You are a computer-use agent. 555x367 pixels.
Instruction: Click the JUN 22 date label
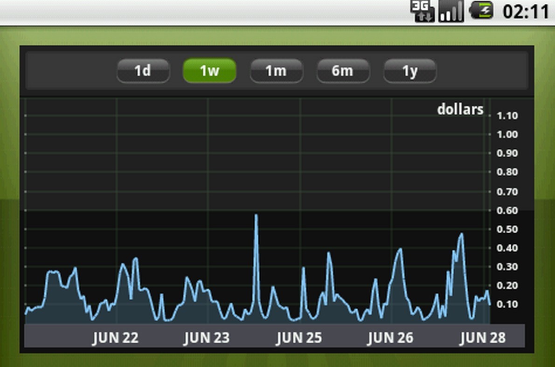coord(115,338)
